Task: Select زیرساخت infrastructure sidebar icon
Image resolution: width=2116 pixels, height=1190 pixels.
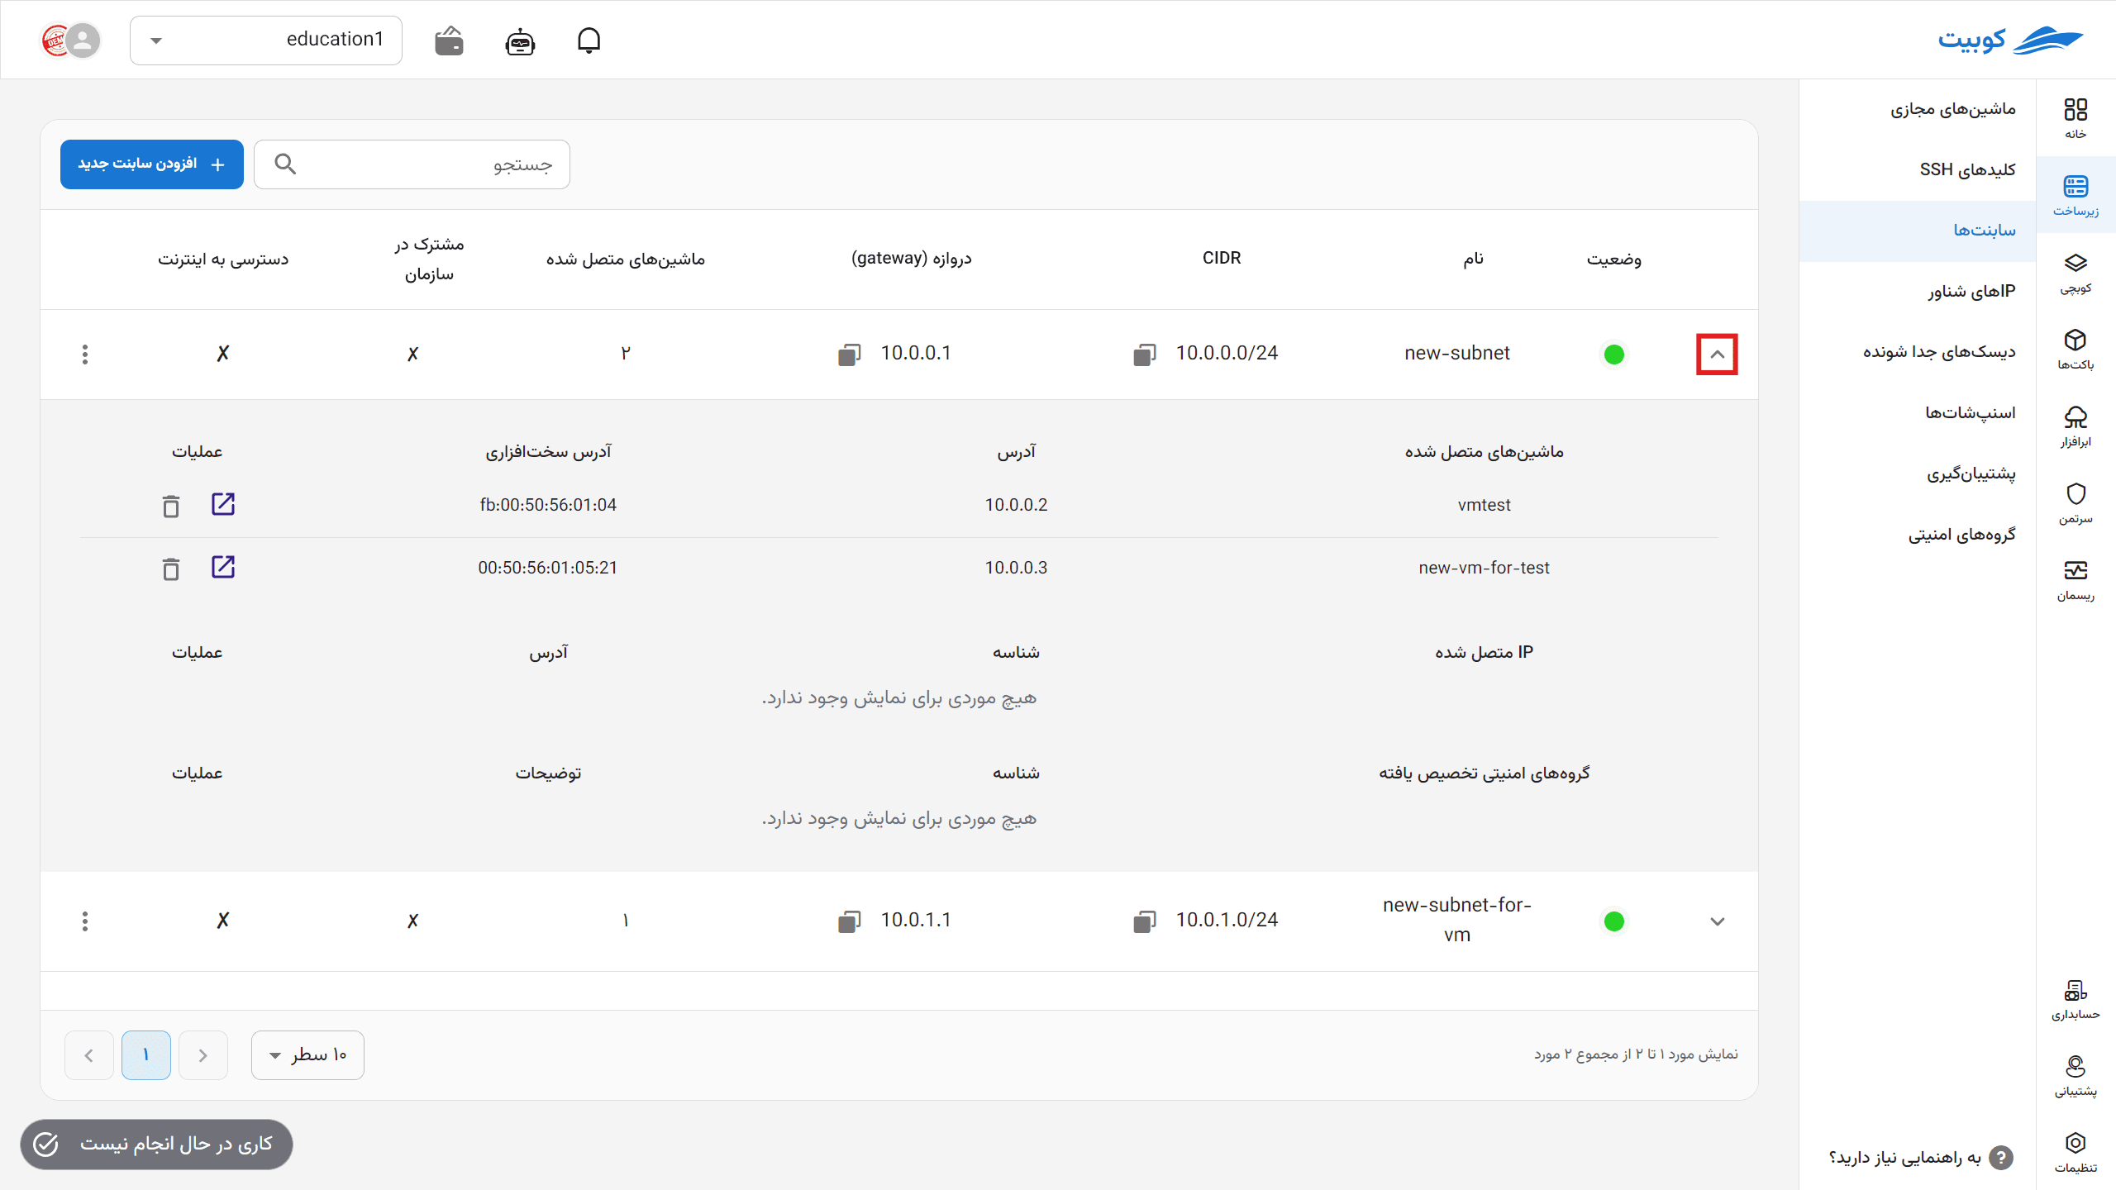Action: pyautogui.click(x=2075, y=195)
